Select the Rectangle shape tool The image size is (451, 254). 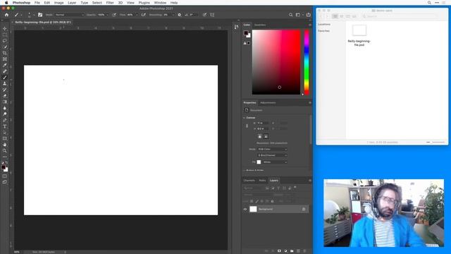5,138
